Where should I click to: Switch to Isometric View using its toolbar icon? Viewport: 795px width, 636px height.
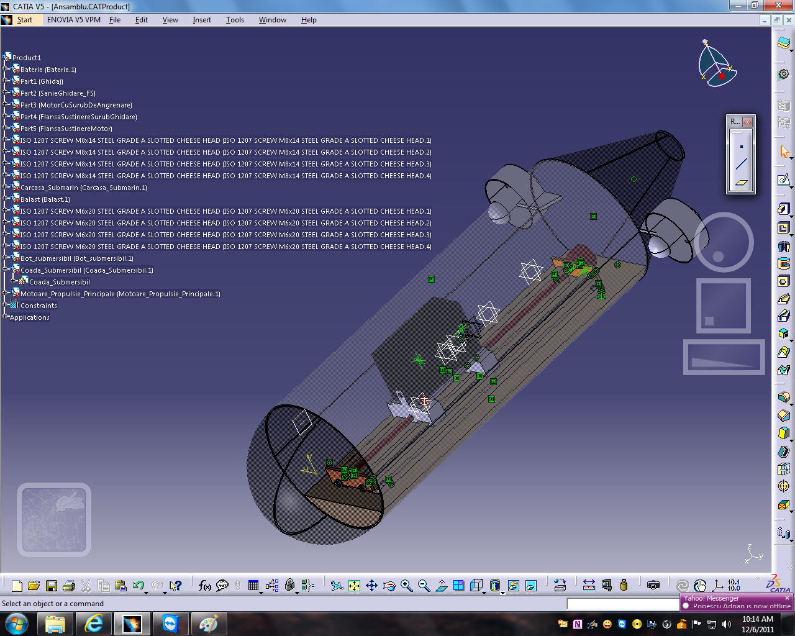[x=475, y=584]
